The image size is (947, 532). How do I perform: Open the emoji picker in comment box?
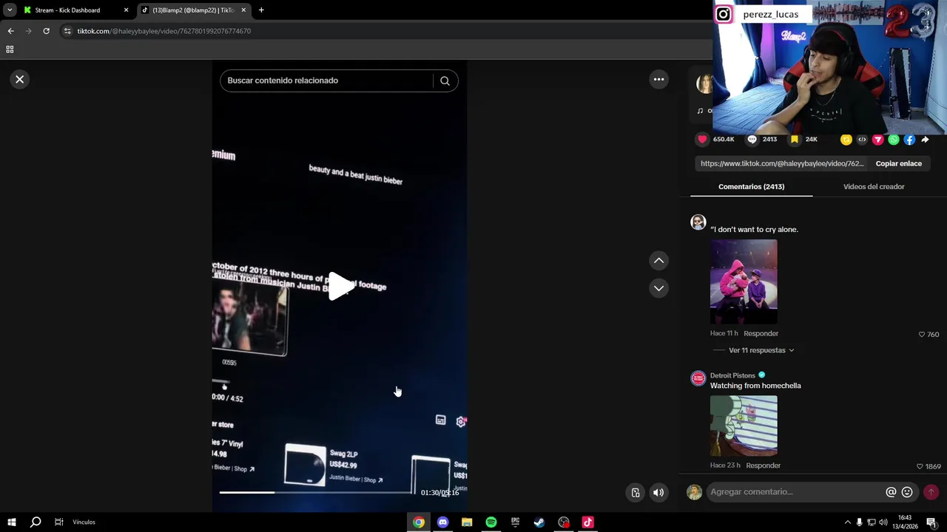(907, 492)
